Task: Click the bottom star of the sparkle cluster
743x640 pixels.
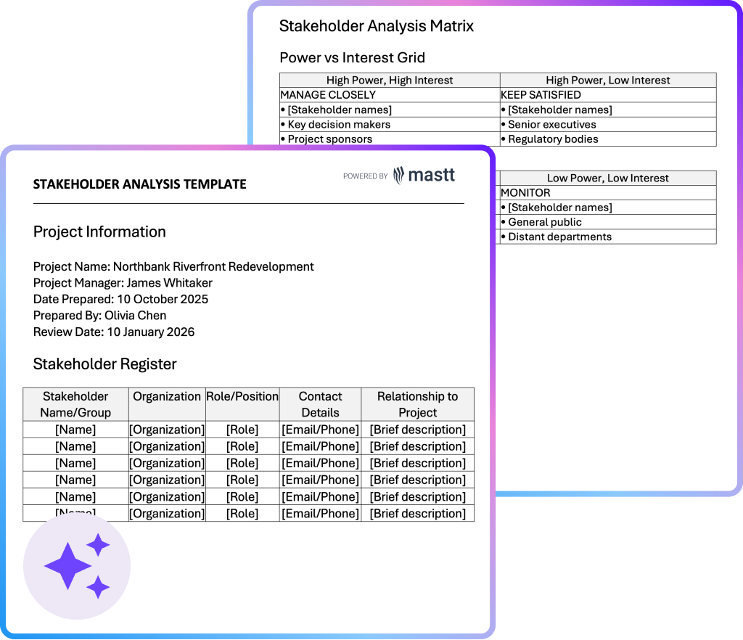Action: [97, 588]
